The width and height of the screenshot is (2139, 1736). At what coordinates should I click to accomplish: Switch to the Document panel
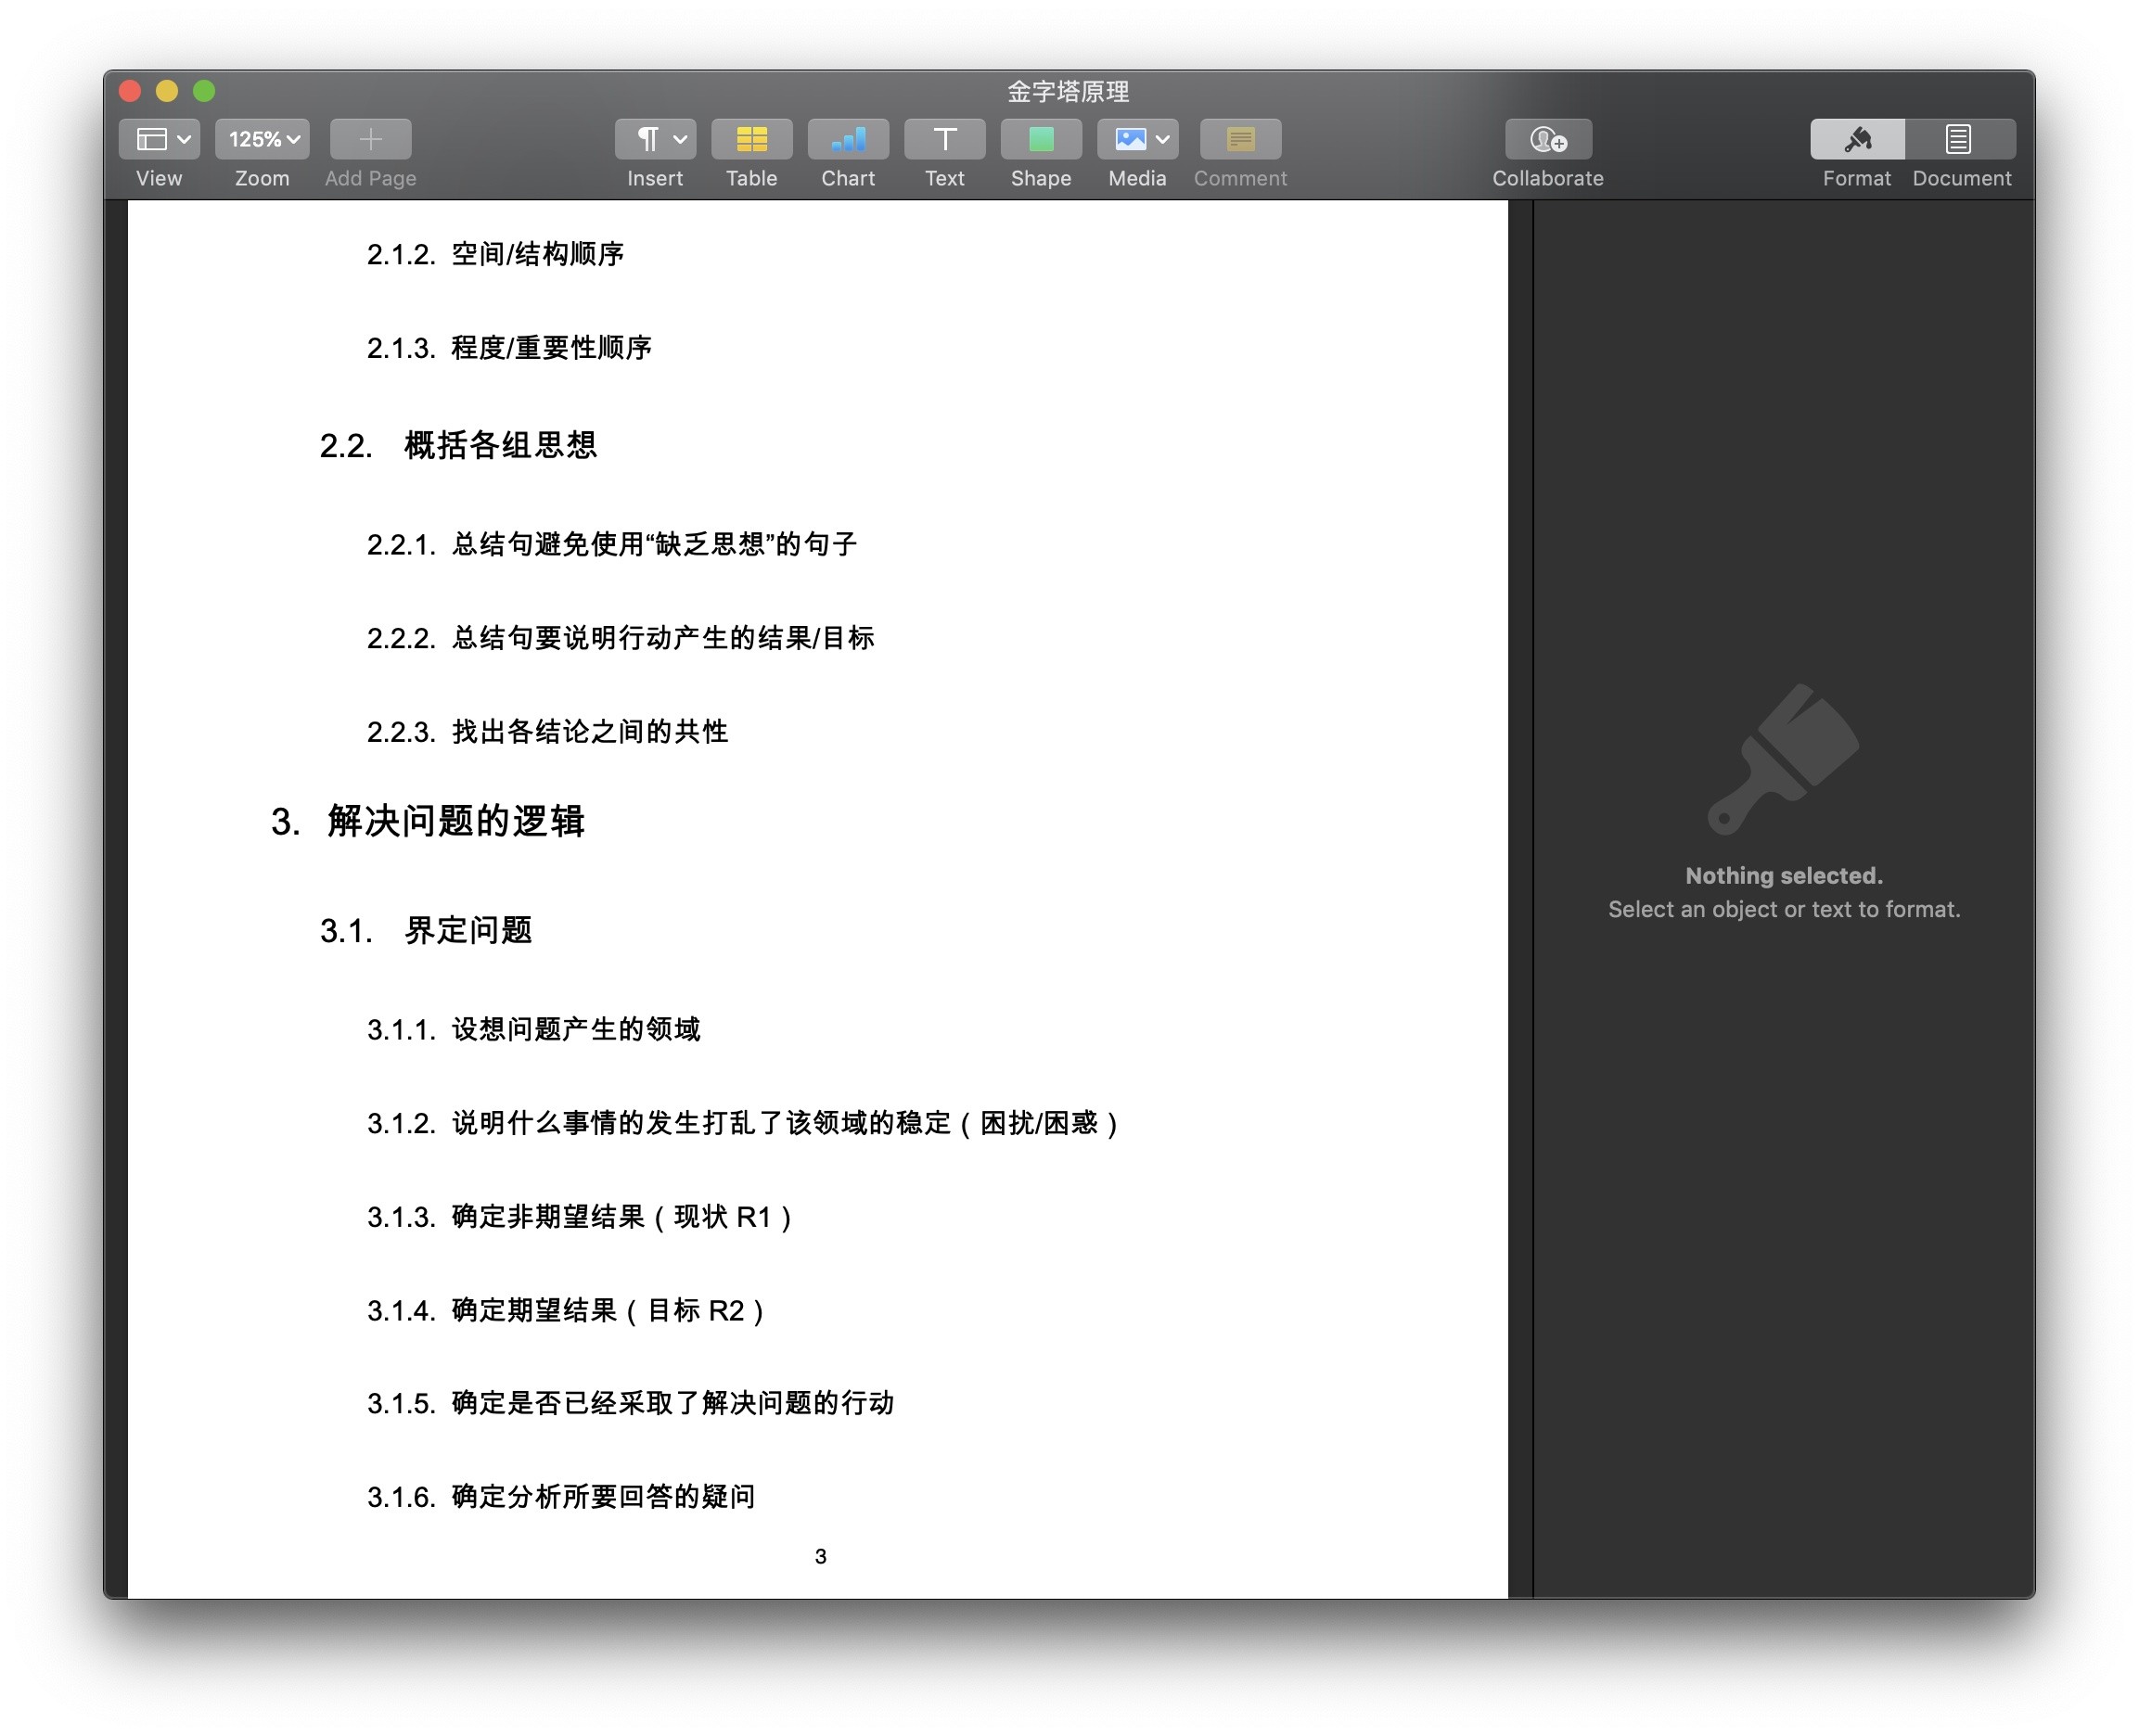pos(1959,139)
